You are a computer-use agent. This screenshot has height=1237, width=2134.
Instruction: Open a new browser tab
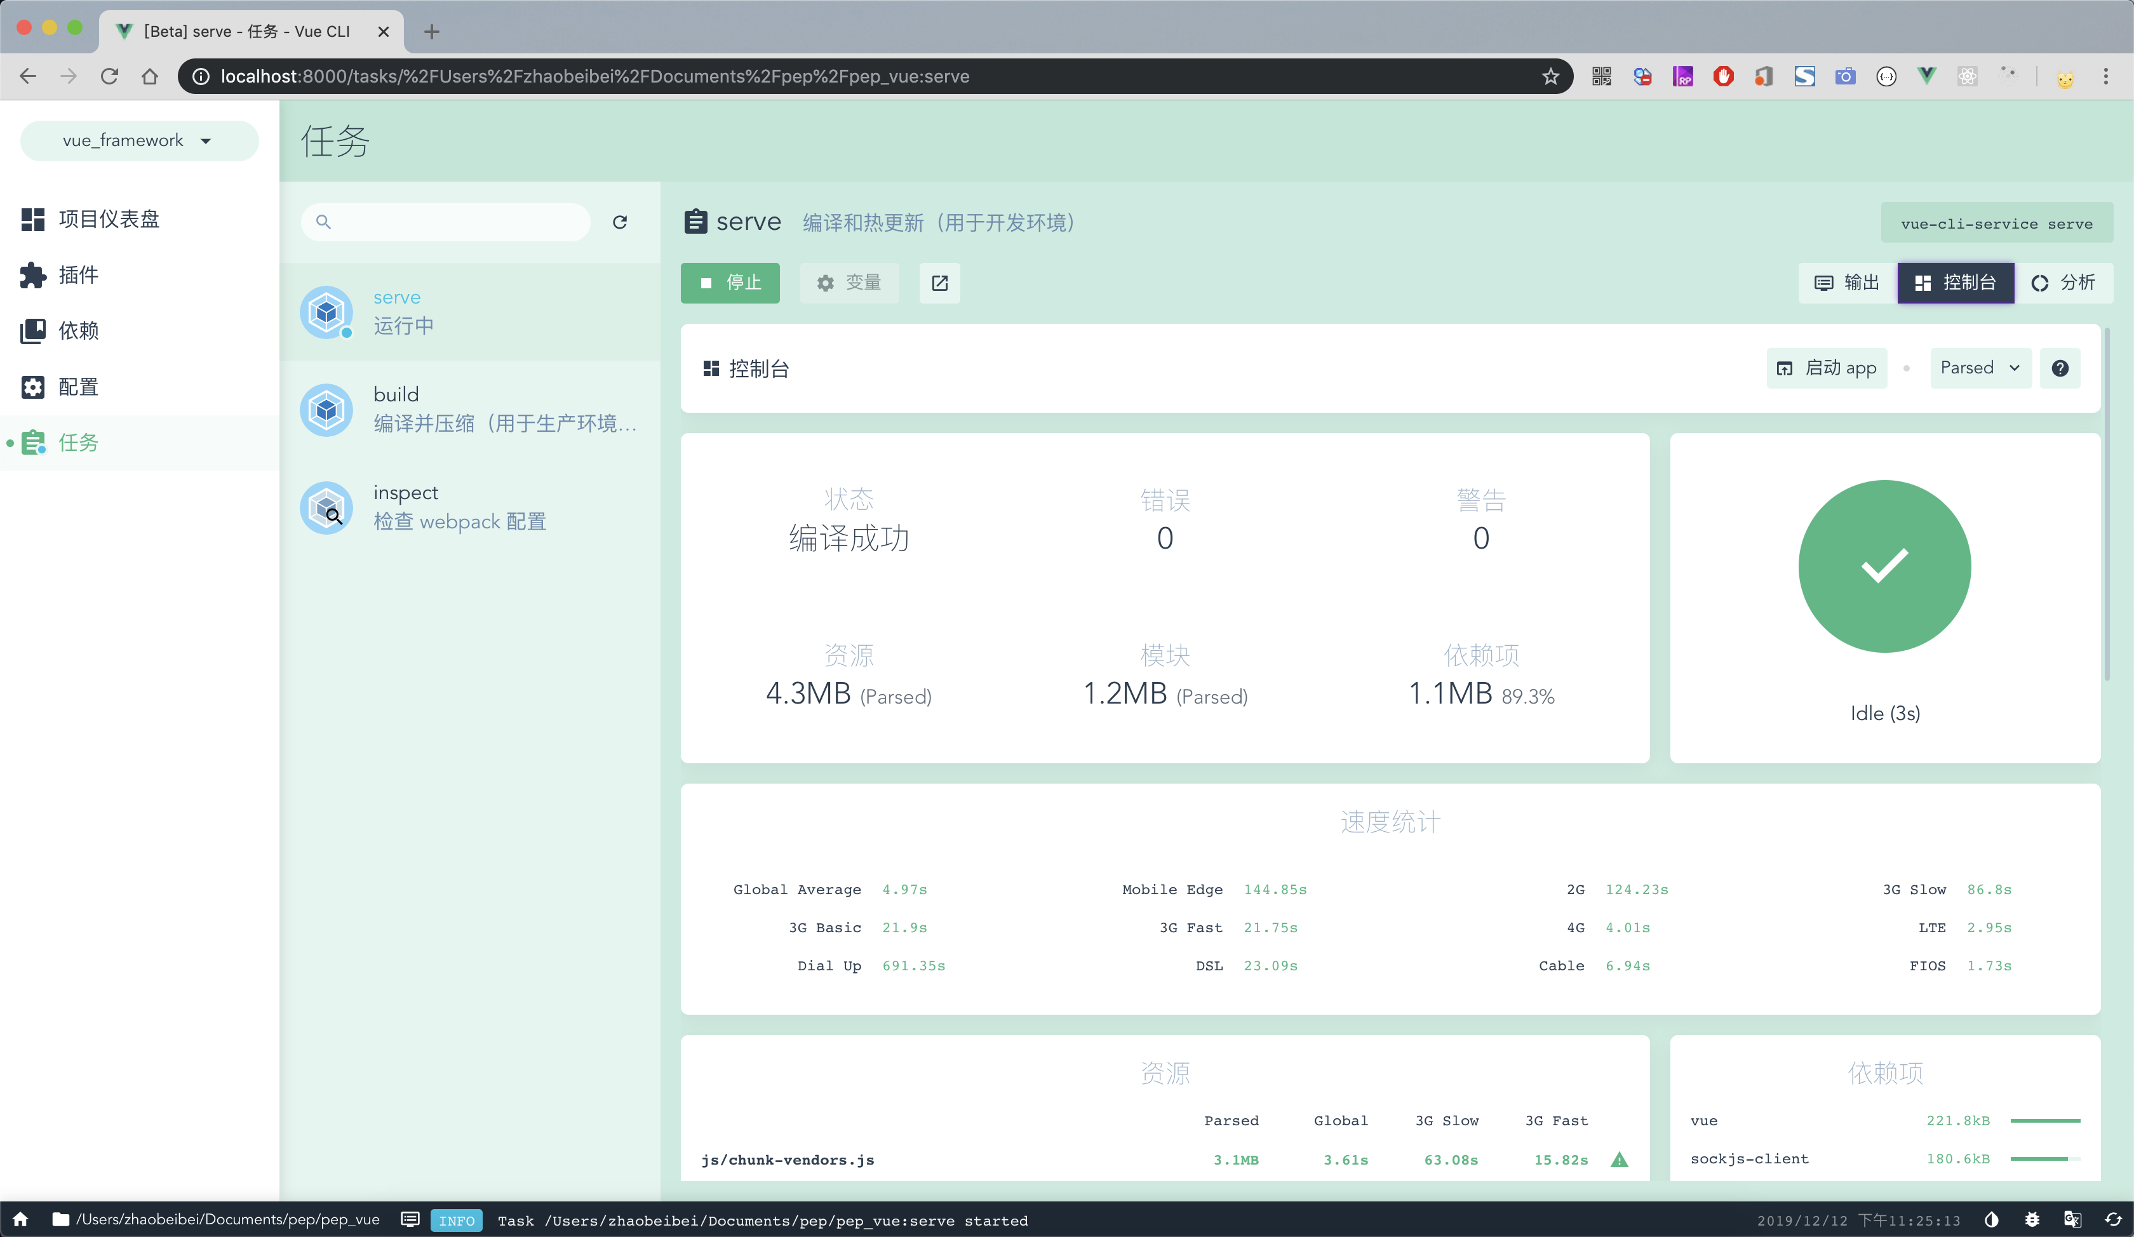point(432,31)
